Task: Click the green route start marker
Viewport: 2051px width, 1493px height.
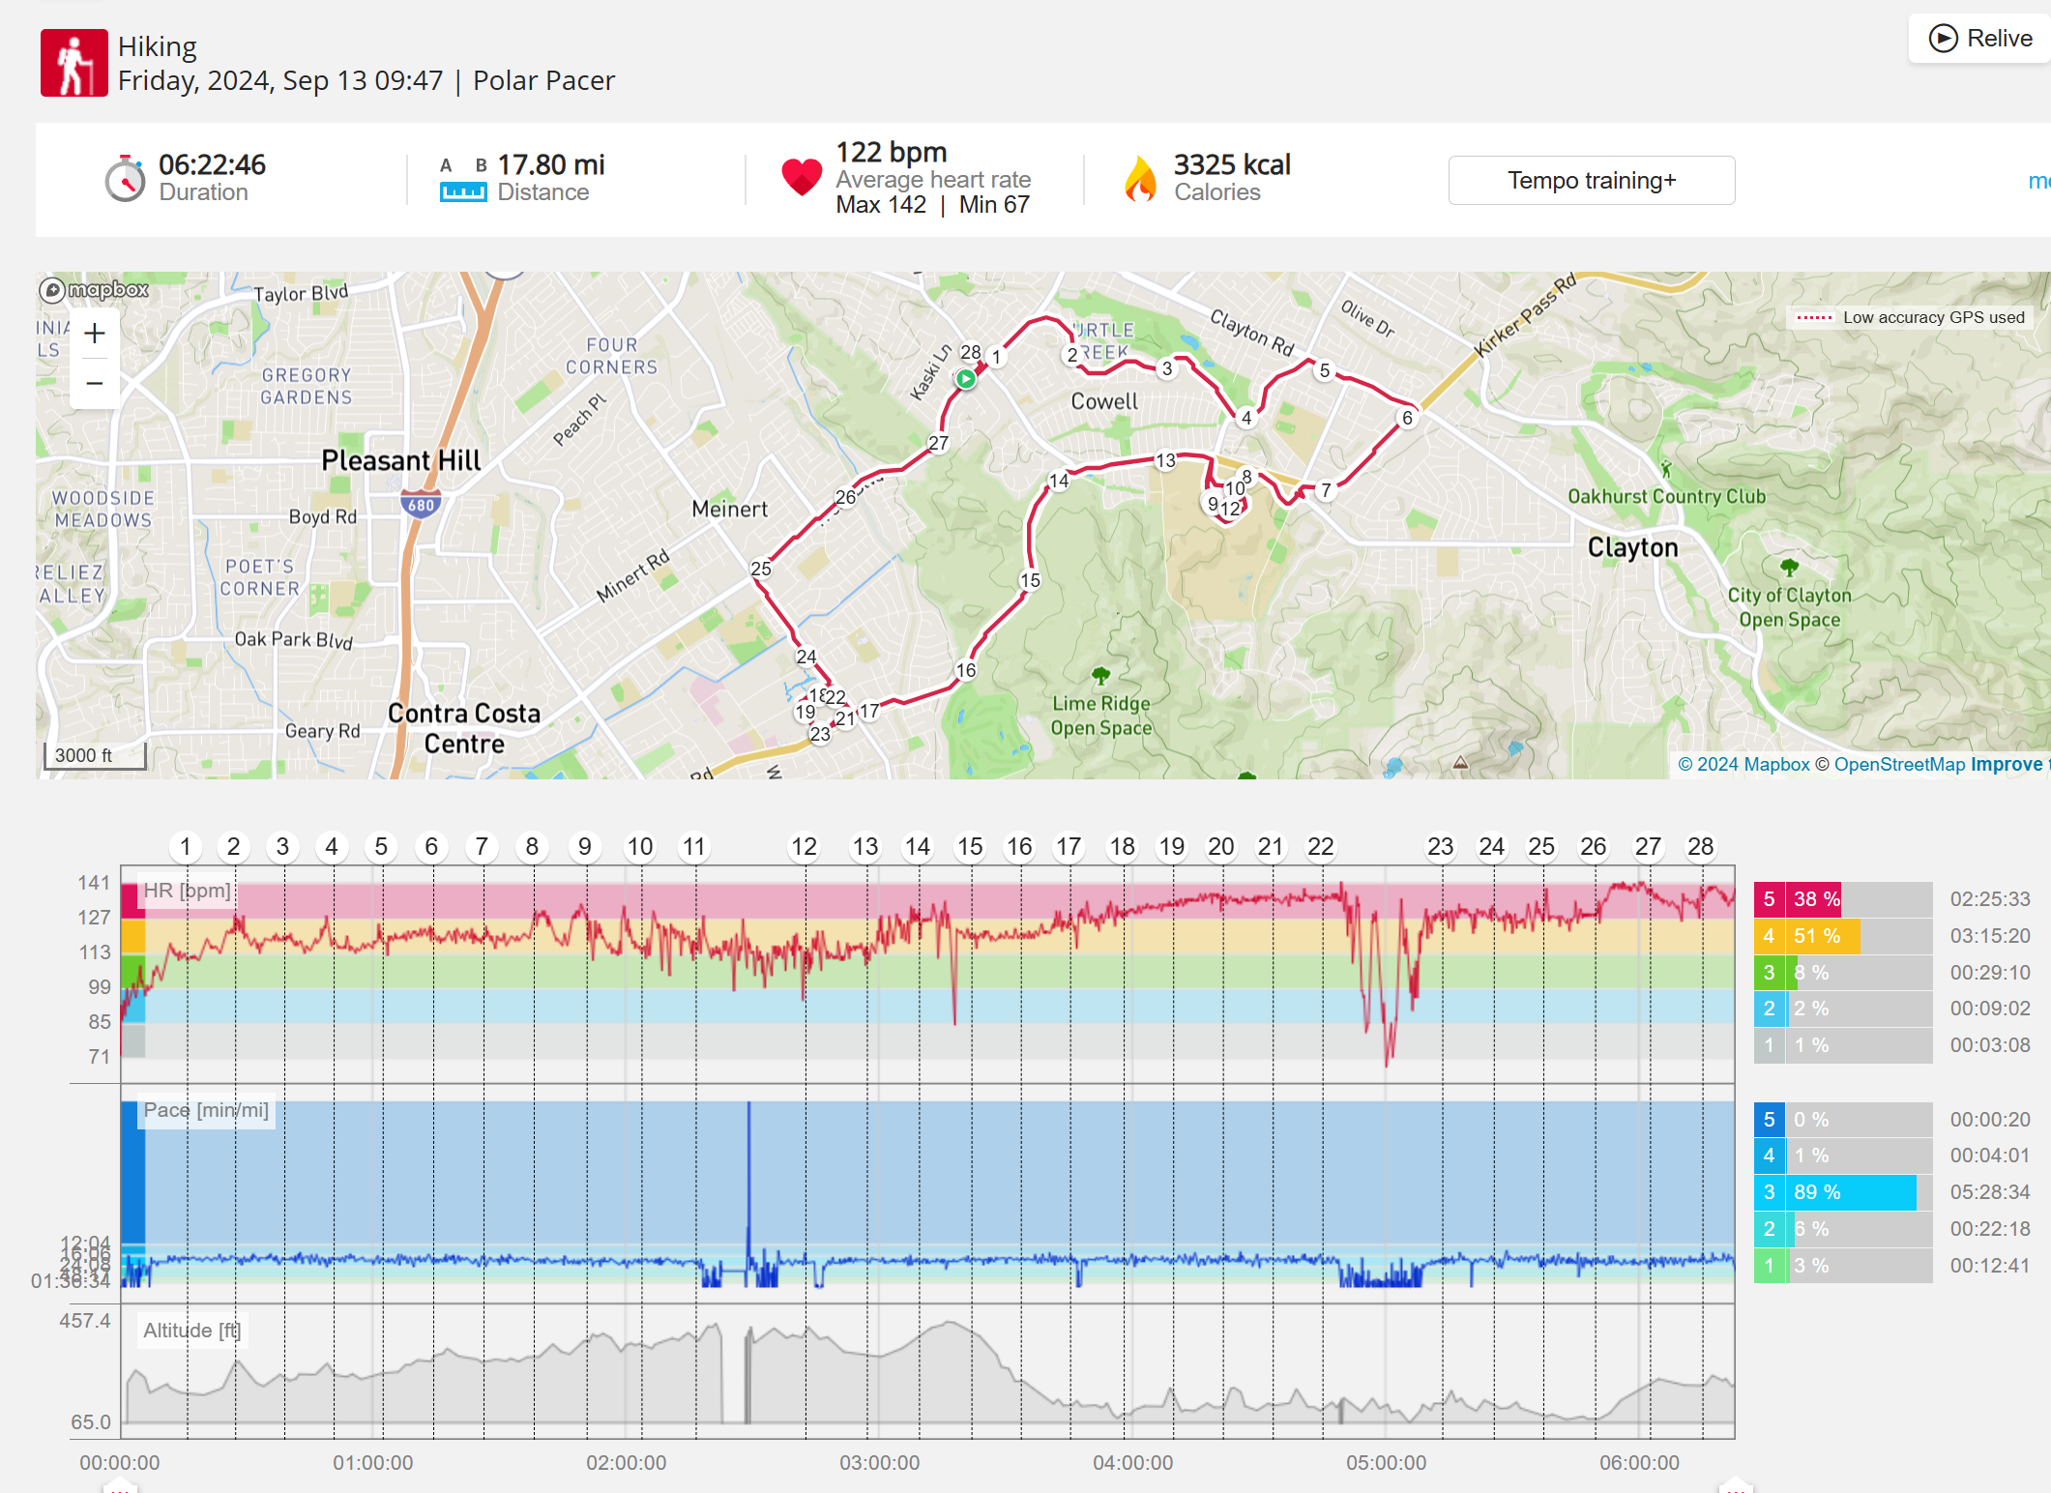Action: pos(965,379)
